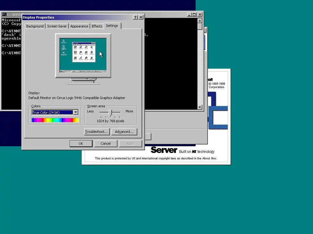Click the command prompt scrollbar thumb

pyautogui.click(x=200, y=27)
